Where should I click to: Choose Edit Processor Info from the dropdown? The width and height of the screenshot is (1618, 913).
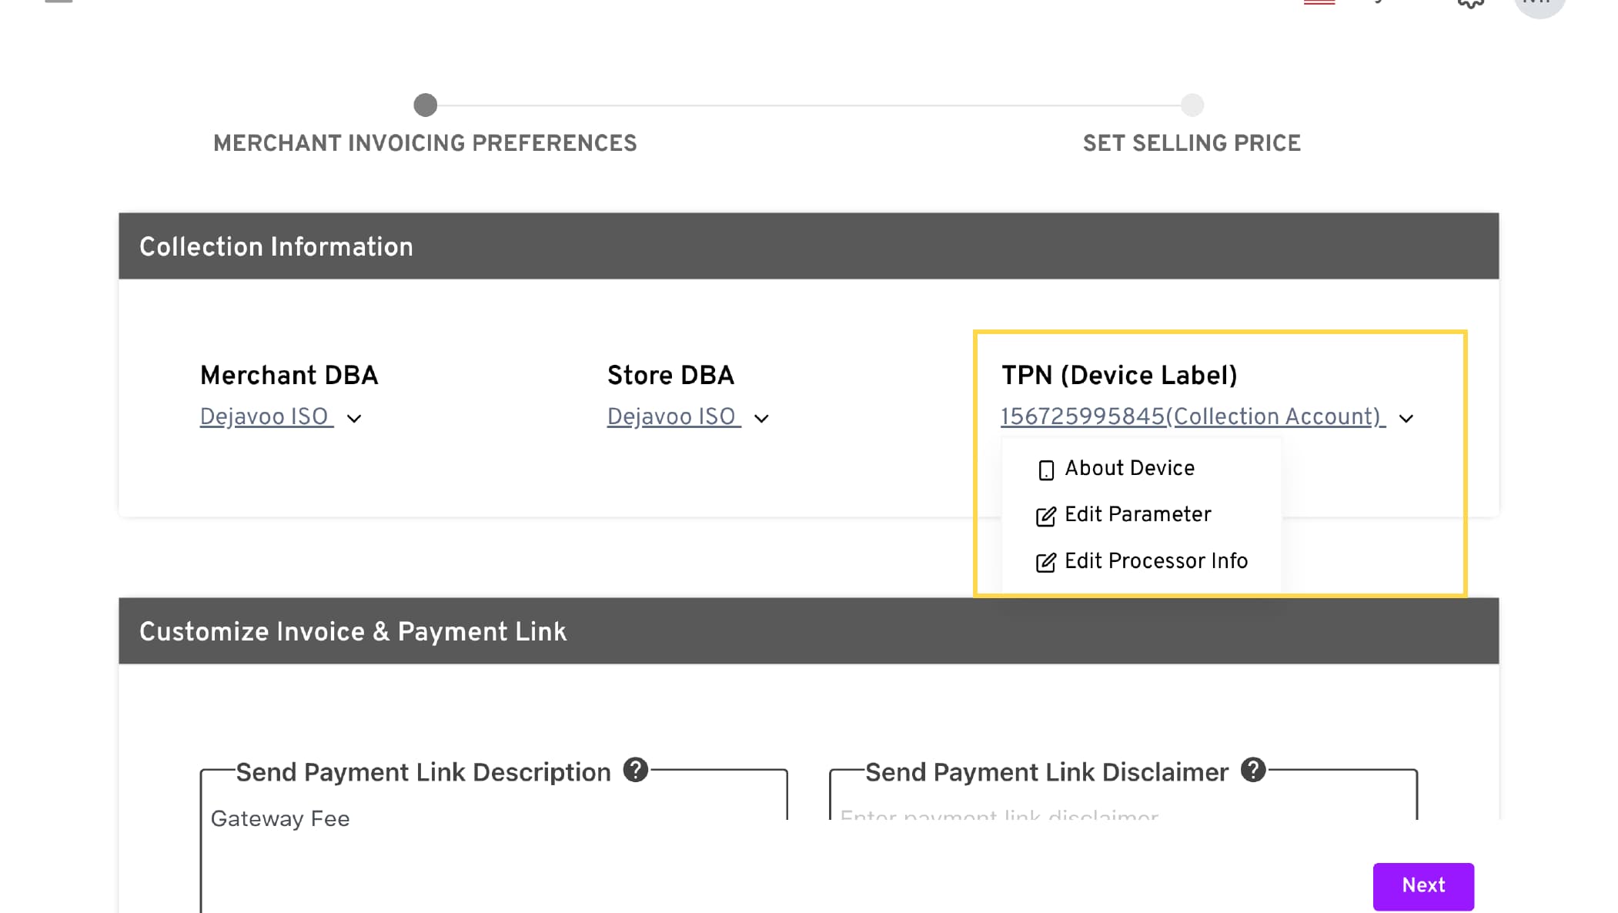(x=1155, y=561)
